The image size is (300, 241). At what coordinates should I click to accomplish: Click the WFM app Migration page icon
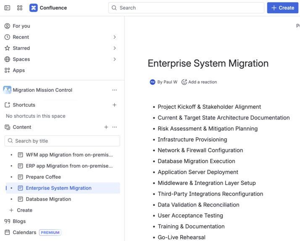click(20, 155)
